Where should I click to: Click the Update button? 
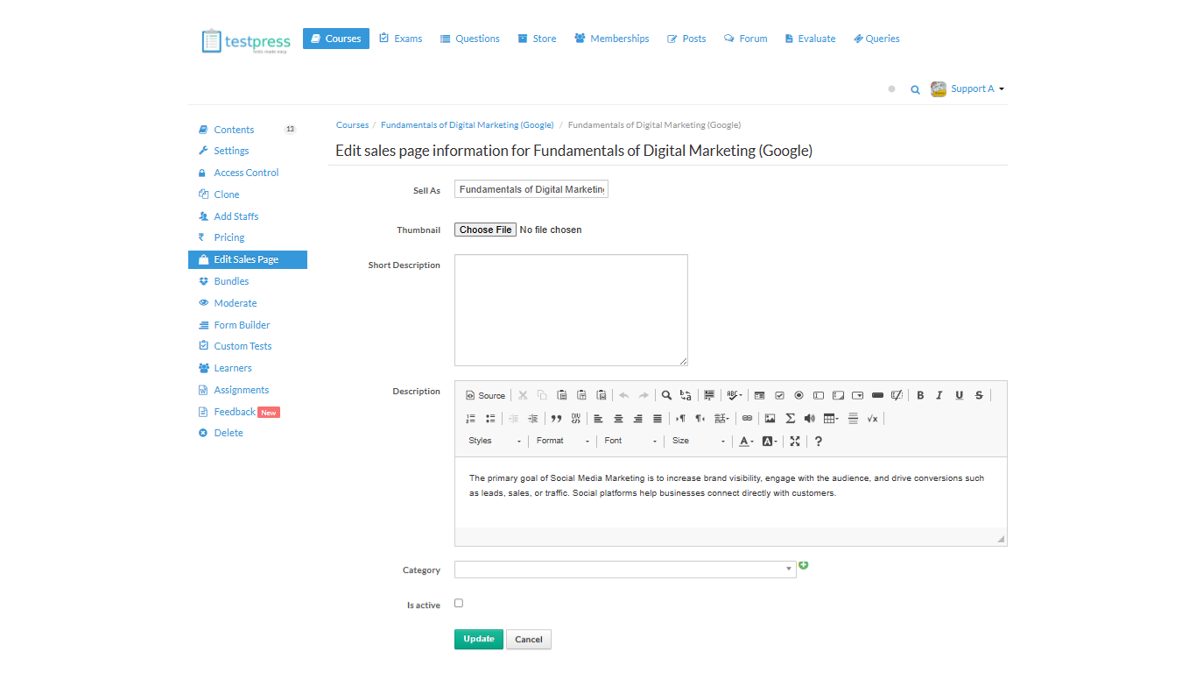click(479, 640)
